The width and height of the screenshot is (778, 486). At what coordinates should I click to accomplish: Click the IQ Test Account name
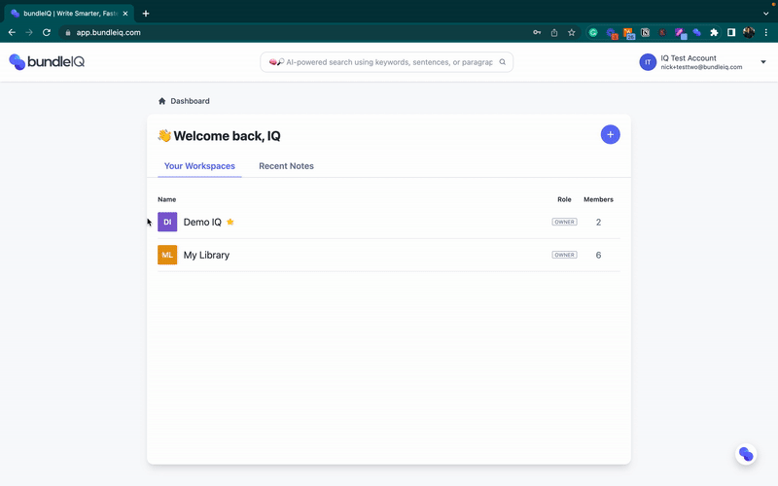[x=689, y=58]
